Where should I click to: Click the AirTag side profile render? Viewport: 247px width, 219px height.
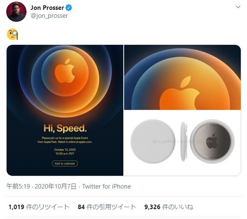184,141
